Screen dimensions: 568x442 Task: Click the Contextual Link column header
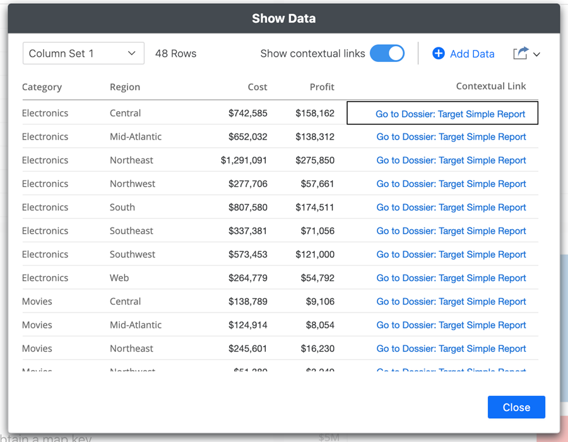(490, 87)
